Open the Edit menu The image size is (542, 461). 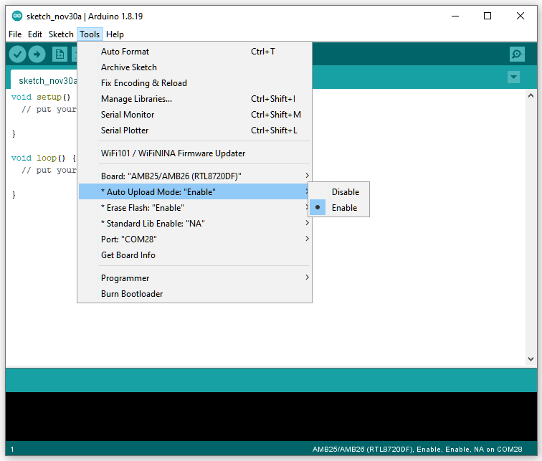pyautogui.click(x=35, y=34)
